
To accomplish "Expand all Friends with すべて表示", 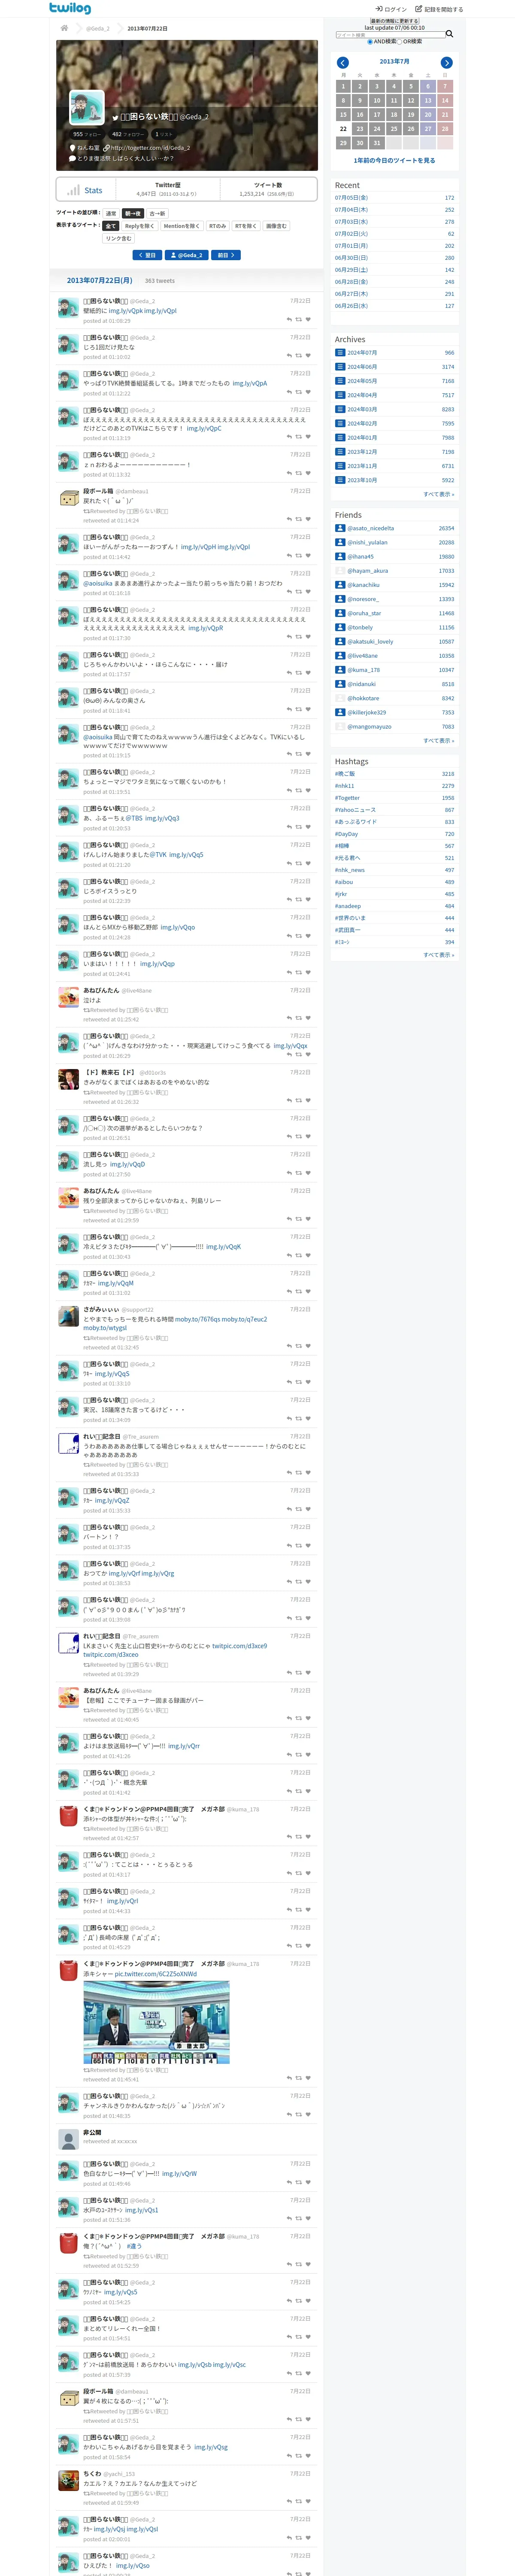I will (438, 741).
